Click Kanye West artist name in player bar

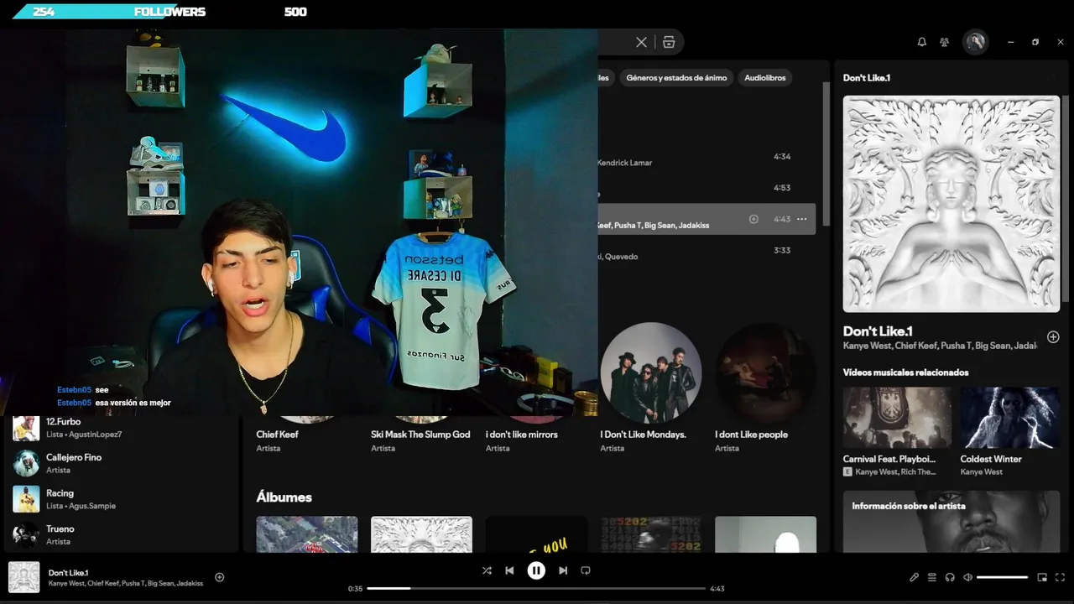(x=66, y=583)
